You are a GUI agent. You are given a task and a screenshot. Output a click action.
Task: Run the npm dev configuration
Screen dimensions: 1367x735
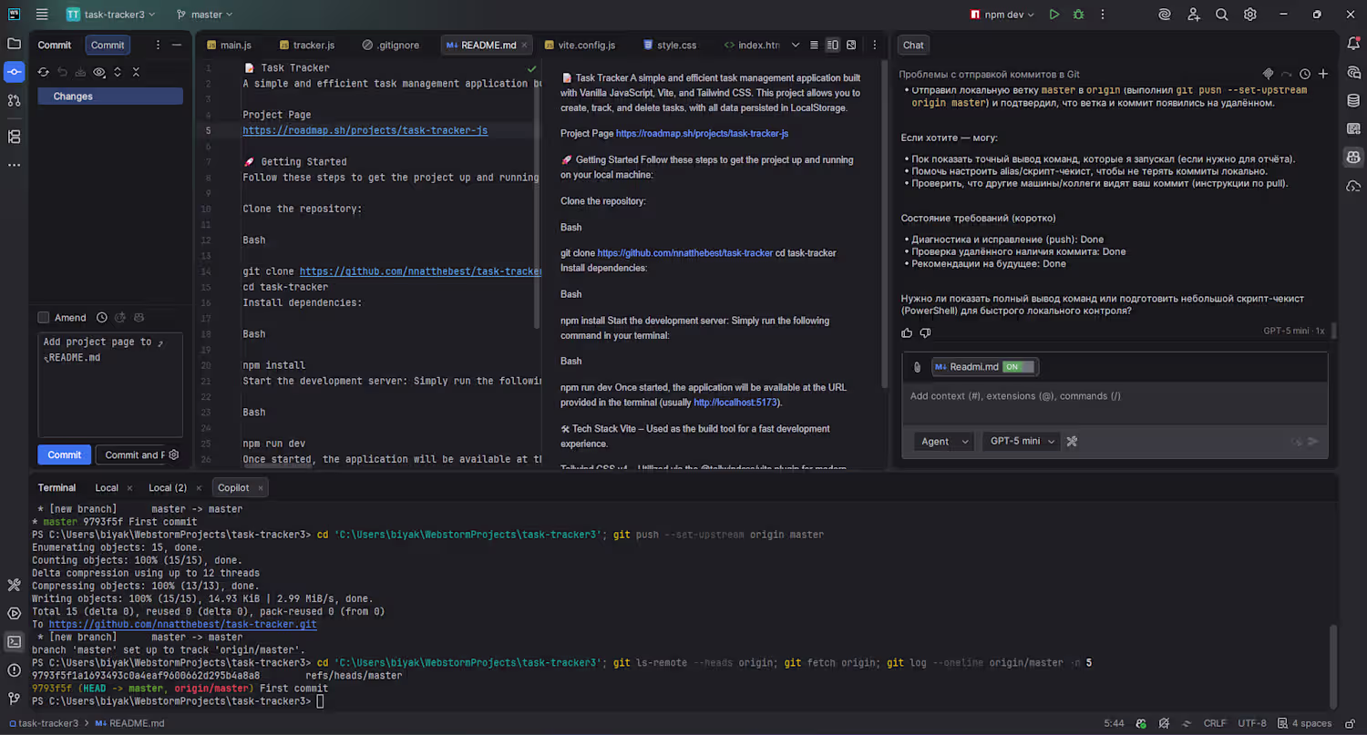click(1054, 15)
